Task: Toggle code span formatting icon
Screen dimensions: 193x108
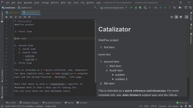Action: [x=20, y=17]
